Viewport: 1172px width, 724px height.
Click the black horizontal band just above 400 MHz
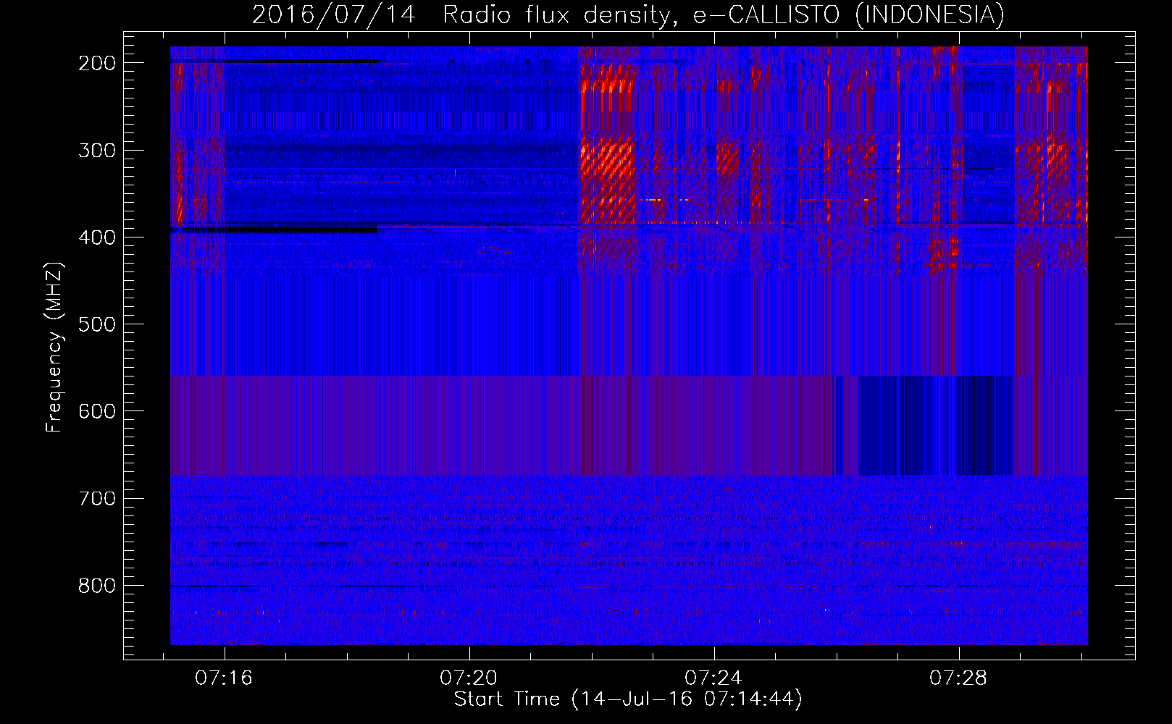click(275, 230)
